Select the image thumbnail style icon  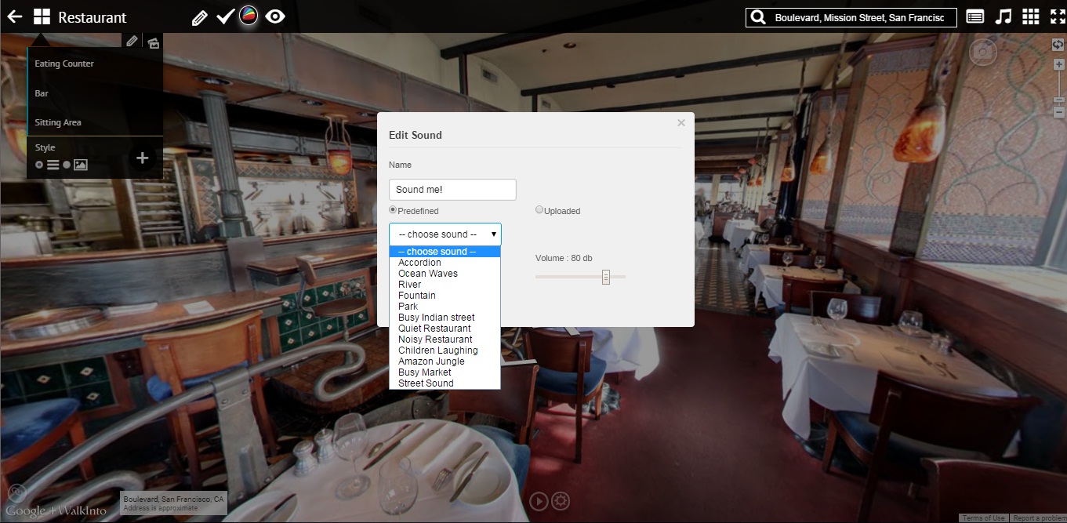click(x=80, y=165)
